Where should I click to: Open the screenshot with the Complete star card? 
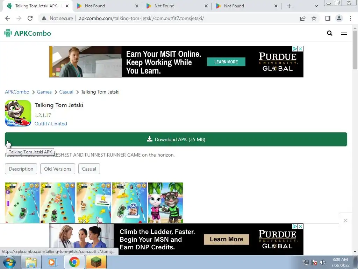pos(94,203)
